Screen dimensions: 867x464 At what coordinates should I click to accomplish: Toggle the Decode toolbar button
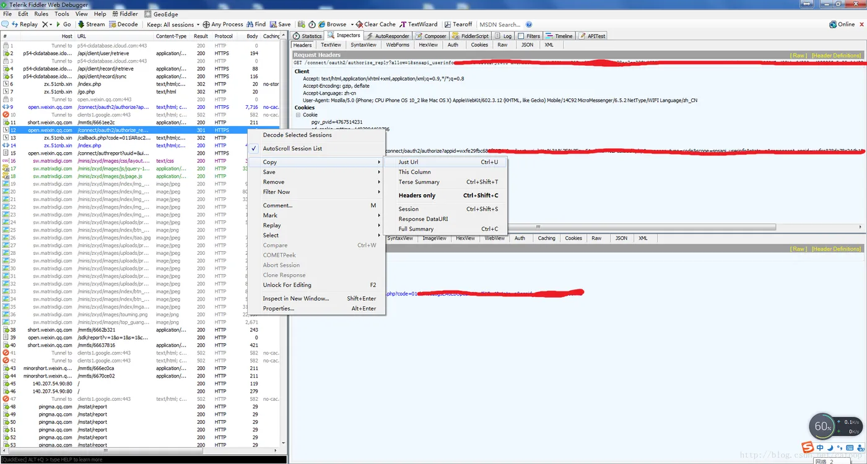124,25
